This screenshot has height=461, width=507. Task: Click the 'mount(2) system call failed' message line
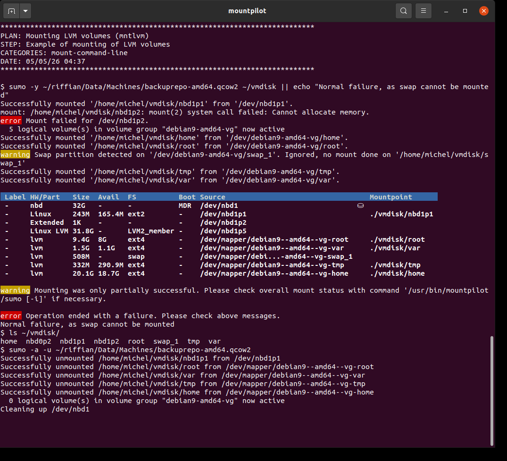pyautogui.click(x=184, y=112)
